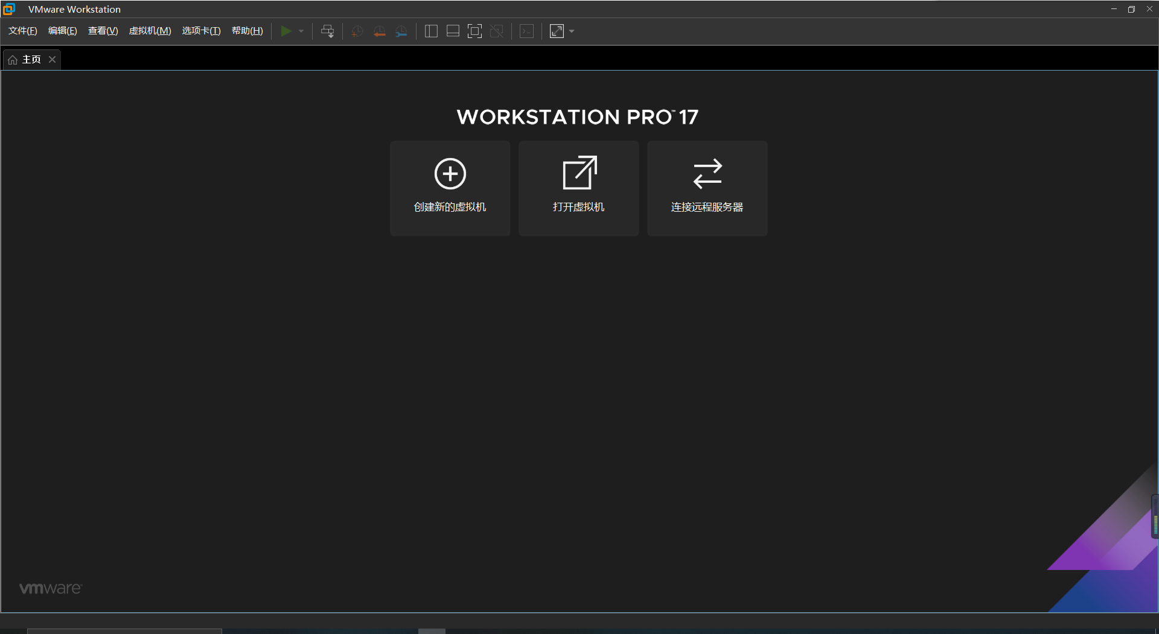Toggle the thumbnail bar visibility
The height and width of the screenshot is (634, 1159).
(x=453, y=31)
